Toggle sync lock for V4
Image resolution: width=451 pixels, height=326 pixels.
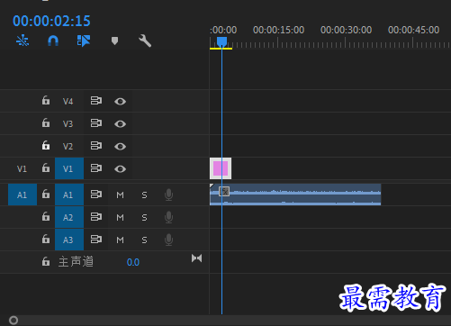click(x=96, y=101)
